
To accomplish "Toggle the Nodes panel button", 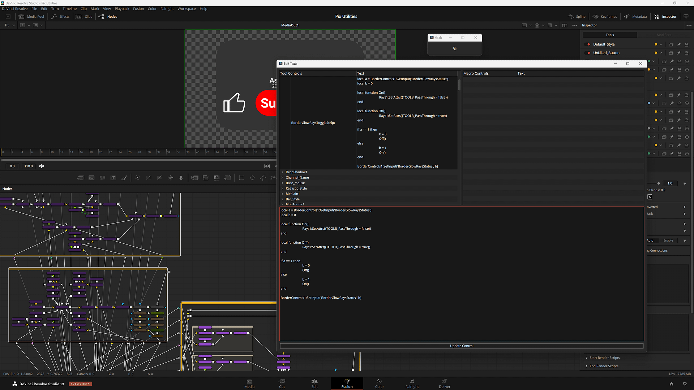I will click(x=108, y=17).
